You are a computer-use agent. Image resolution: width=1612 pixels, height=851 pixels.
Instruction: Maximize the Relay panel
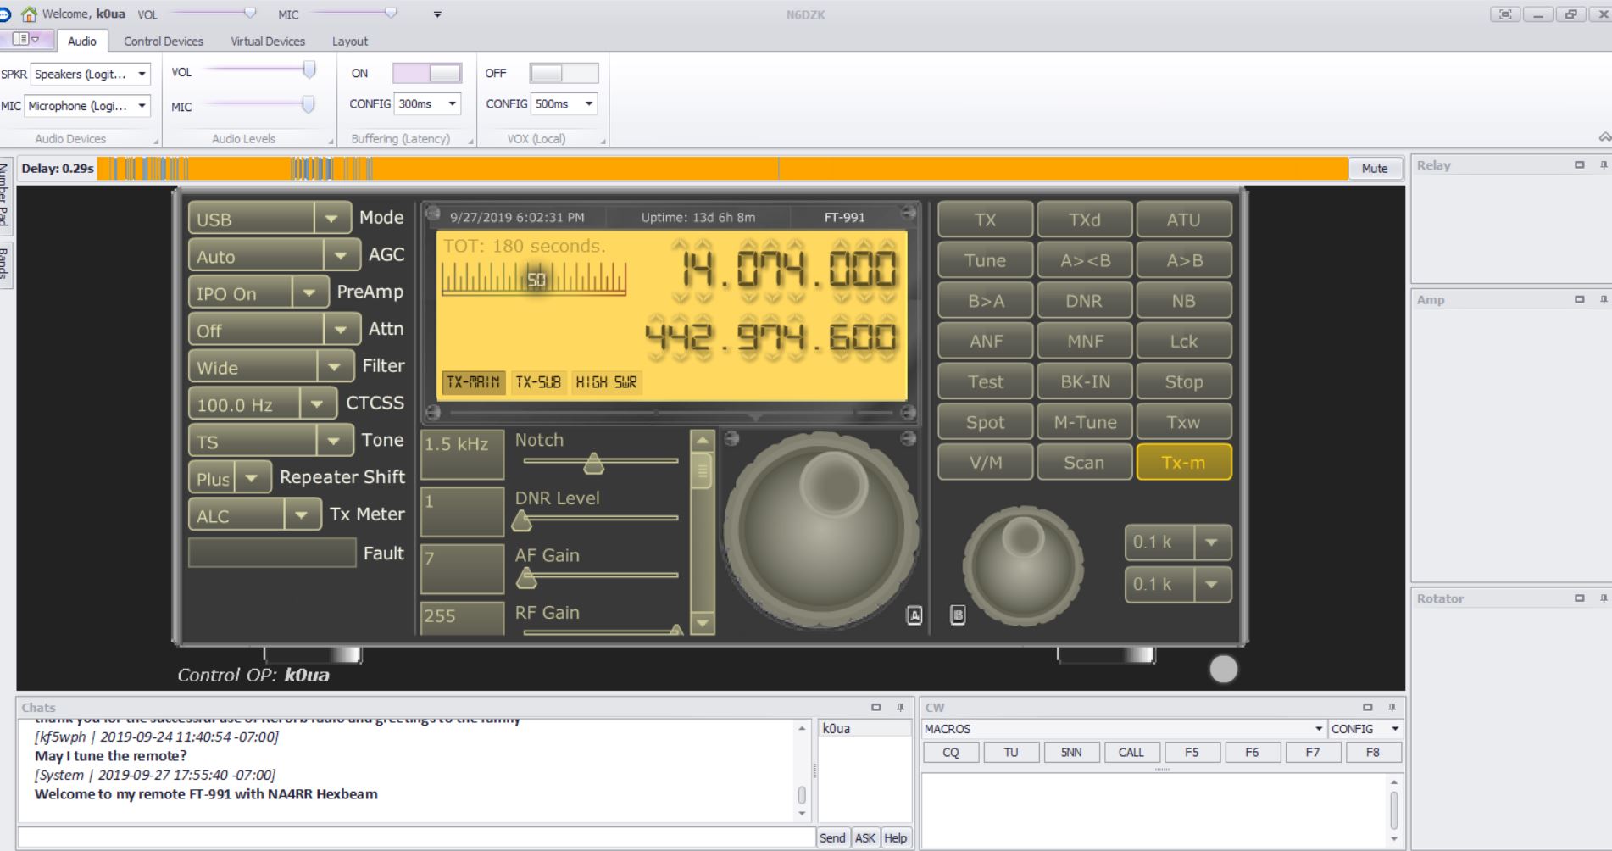(1579, 165)
